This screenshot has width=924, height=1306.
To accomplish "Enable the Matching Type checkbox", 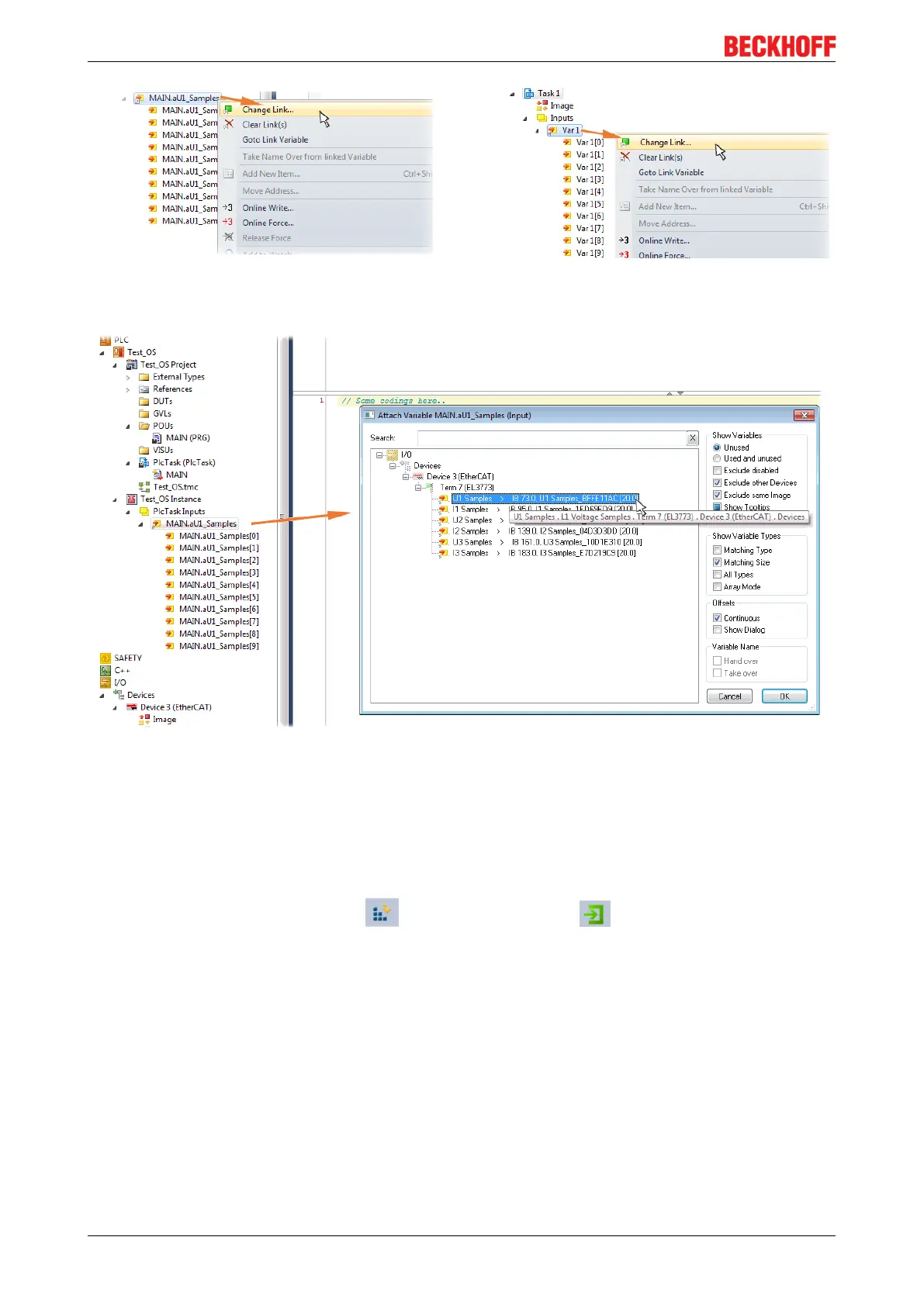I will [717, 550].
